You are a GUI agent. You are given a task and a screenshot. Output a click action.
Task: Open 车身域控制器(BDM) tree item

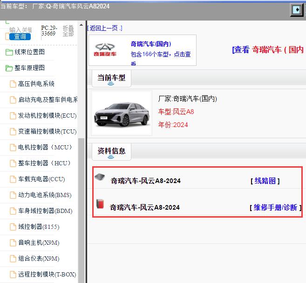tap(45, 211)
